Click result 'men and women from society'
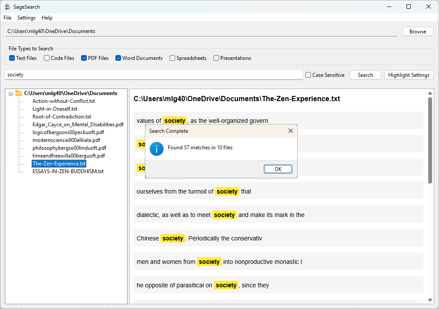Viewport: 439px width, 309px height. [278, 262]
